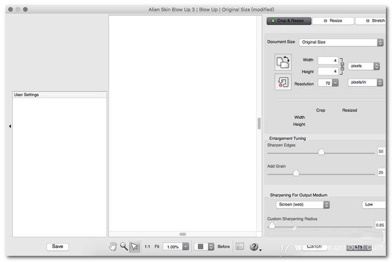The width and height of the screenshot is (392, 262).
Task: Open the Low sharpening amount dropdown
Action: 374,204
